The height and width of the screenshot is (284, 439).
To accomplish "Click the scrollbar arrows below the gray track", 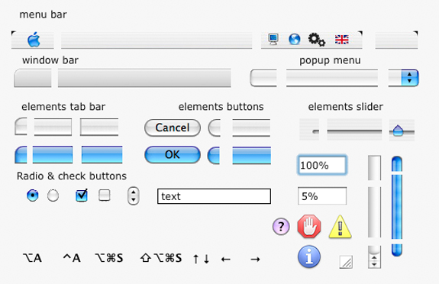I will point(374,261).
